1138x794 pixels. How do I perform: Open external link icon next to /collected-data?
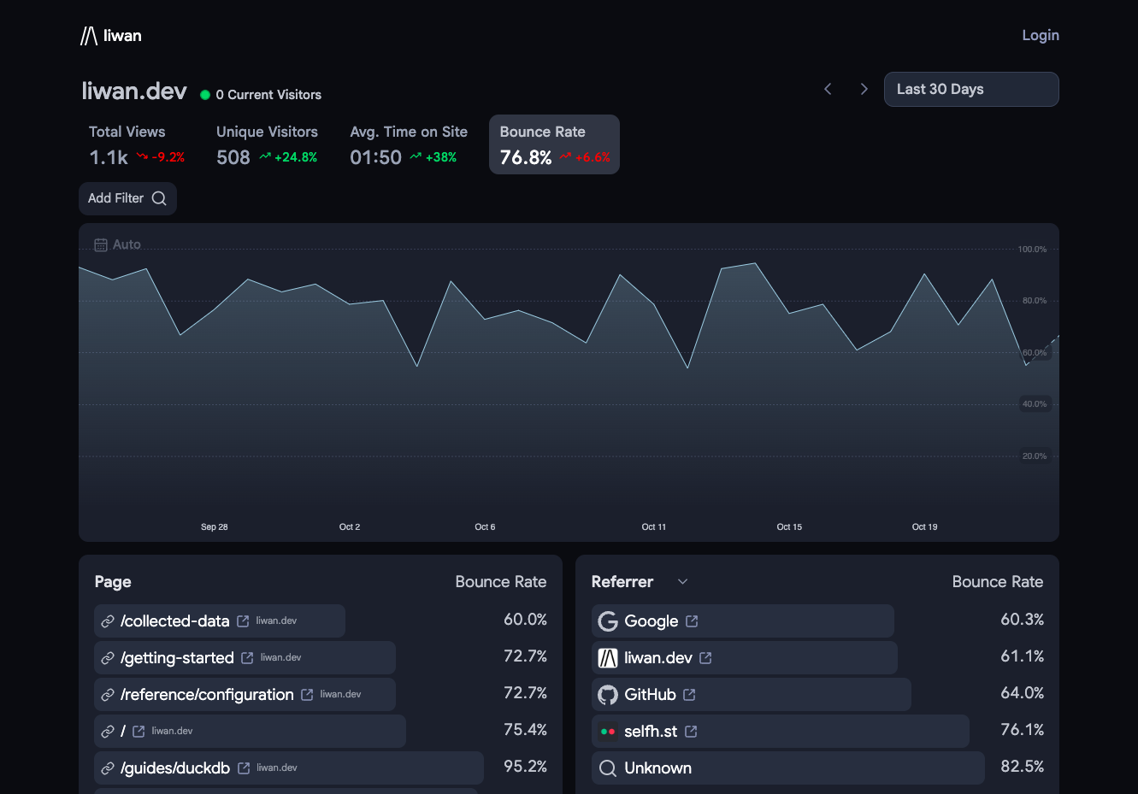(x=243, y=621)
